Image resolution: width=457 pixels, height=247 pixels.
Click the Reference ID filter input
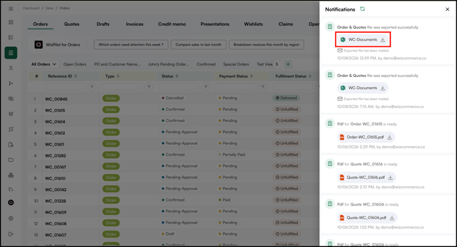[65, 86]
